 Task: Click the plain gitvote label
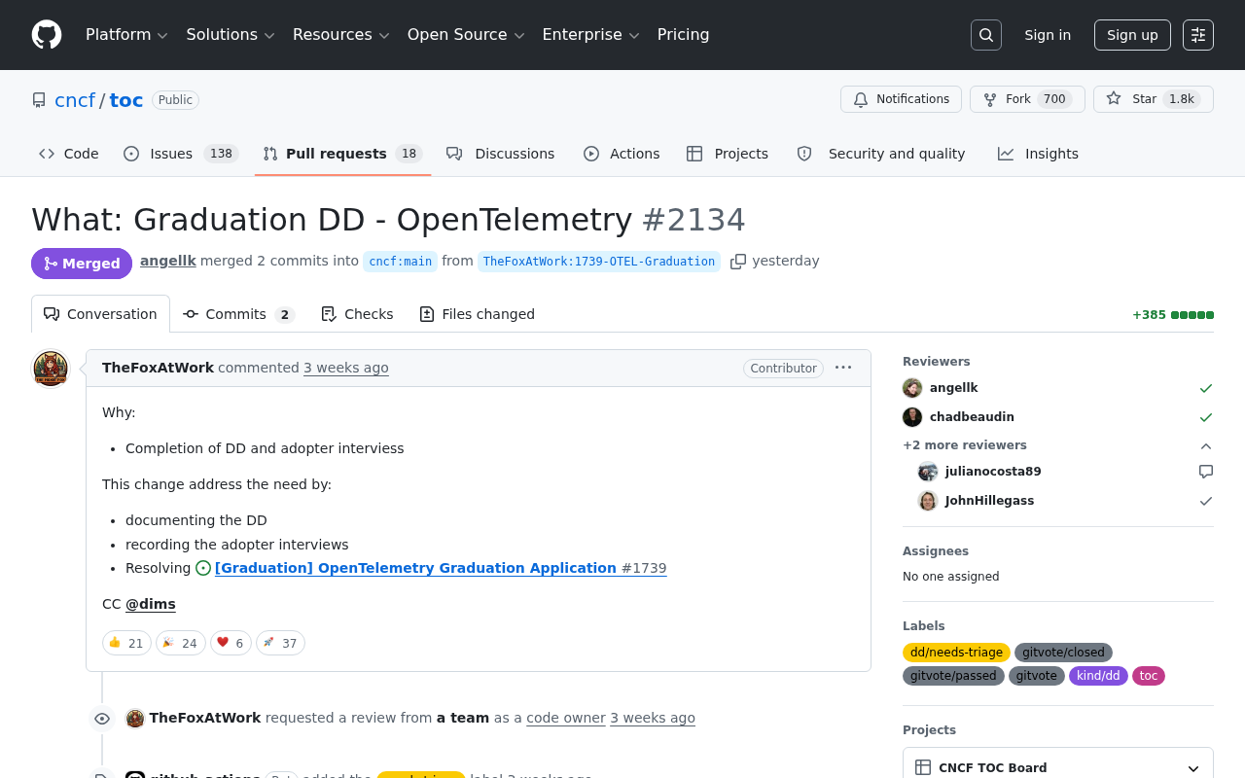(x=1037, y=676)
